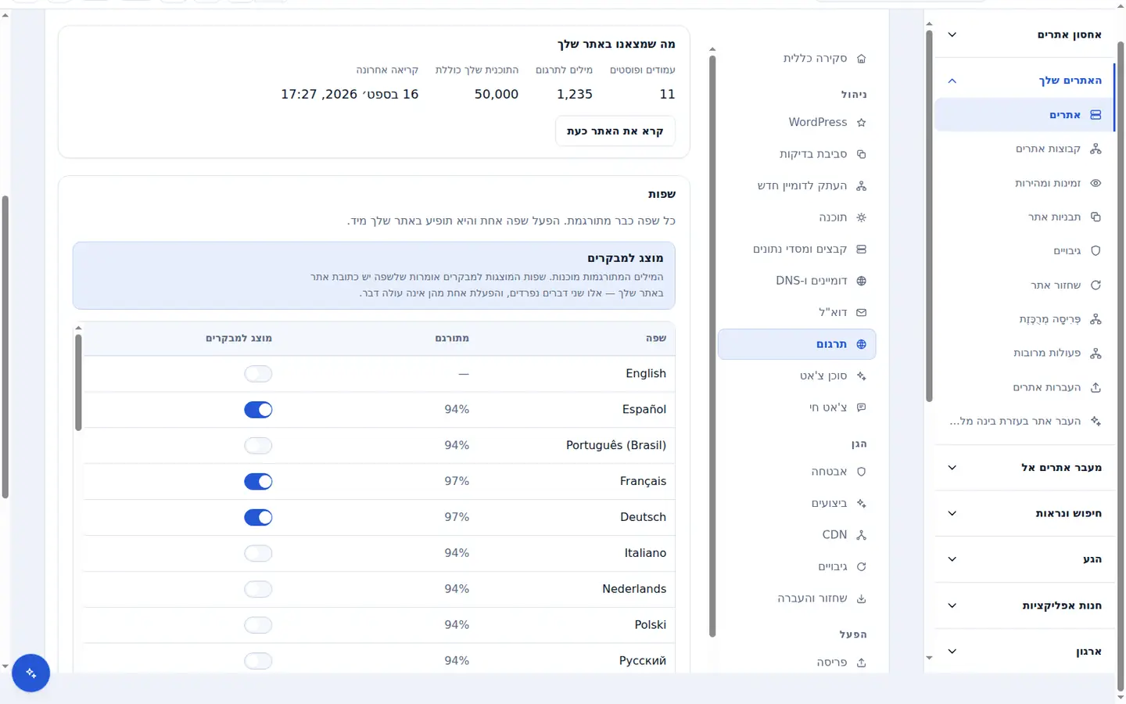Click the chat bubble icon beside צ'אט חי
Viewport: 1126px width, 704px height.
[x=861, y=408]
